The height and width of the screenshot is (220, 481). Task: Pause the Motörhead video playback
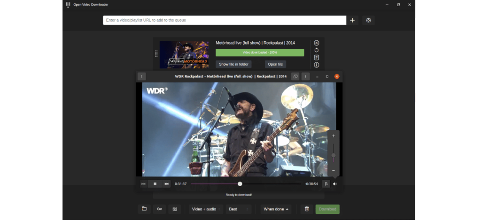155,184
